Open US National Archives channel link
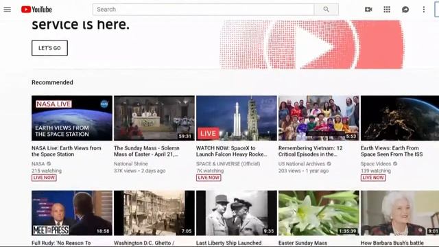 pos(302,164)
